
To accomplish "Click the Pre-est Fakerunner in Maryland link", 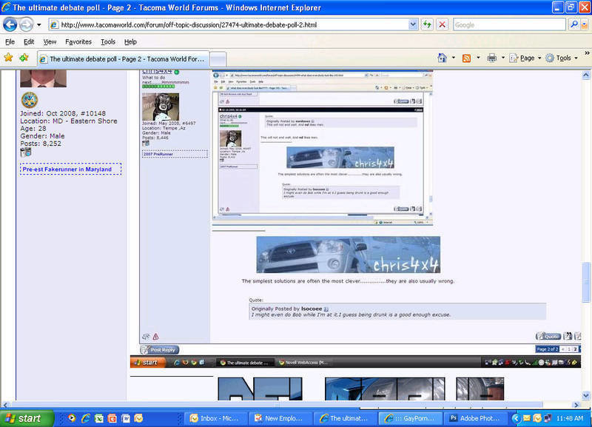I will click(67, 169).
